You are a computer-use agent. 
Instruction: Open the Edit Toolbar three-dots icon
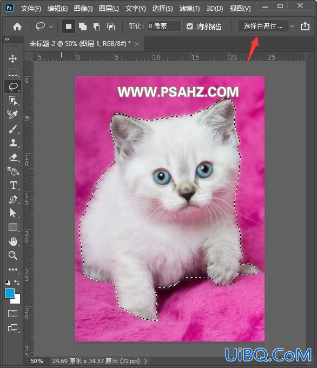[13, 270]
